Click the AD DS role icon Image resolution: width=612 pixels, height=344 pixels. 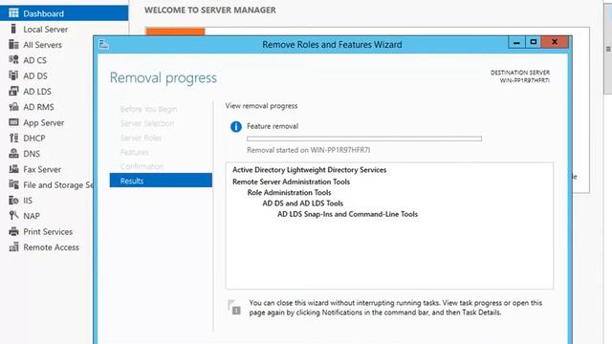coord(13,75)
